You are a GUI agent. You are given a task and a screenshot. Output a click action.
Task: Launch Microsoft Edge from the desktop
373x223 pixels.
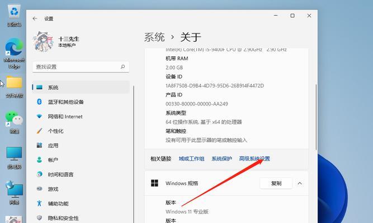coord(15,54)
